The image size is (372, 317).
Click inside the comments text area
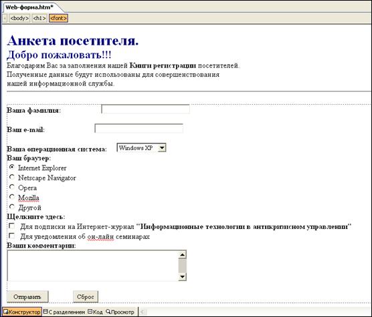point(93,266)
